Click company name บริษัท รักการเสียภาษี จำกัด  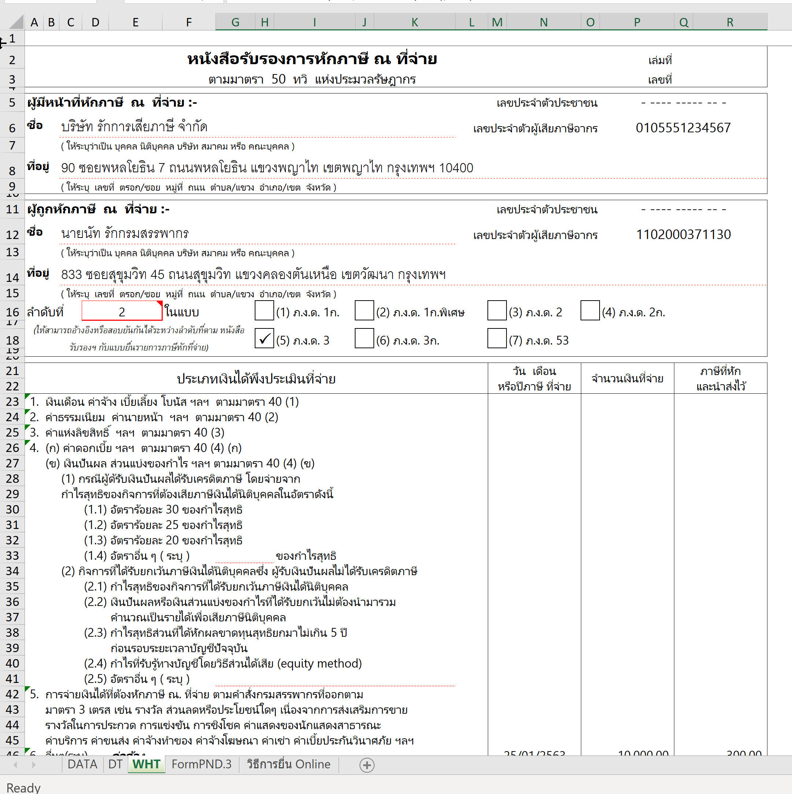click(x=134, y=126)
